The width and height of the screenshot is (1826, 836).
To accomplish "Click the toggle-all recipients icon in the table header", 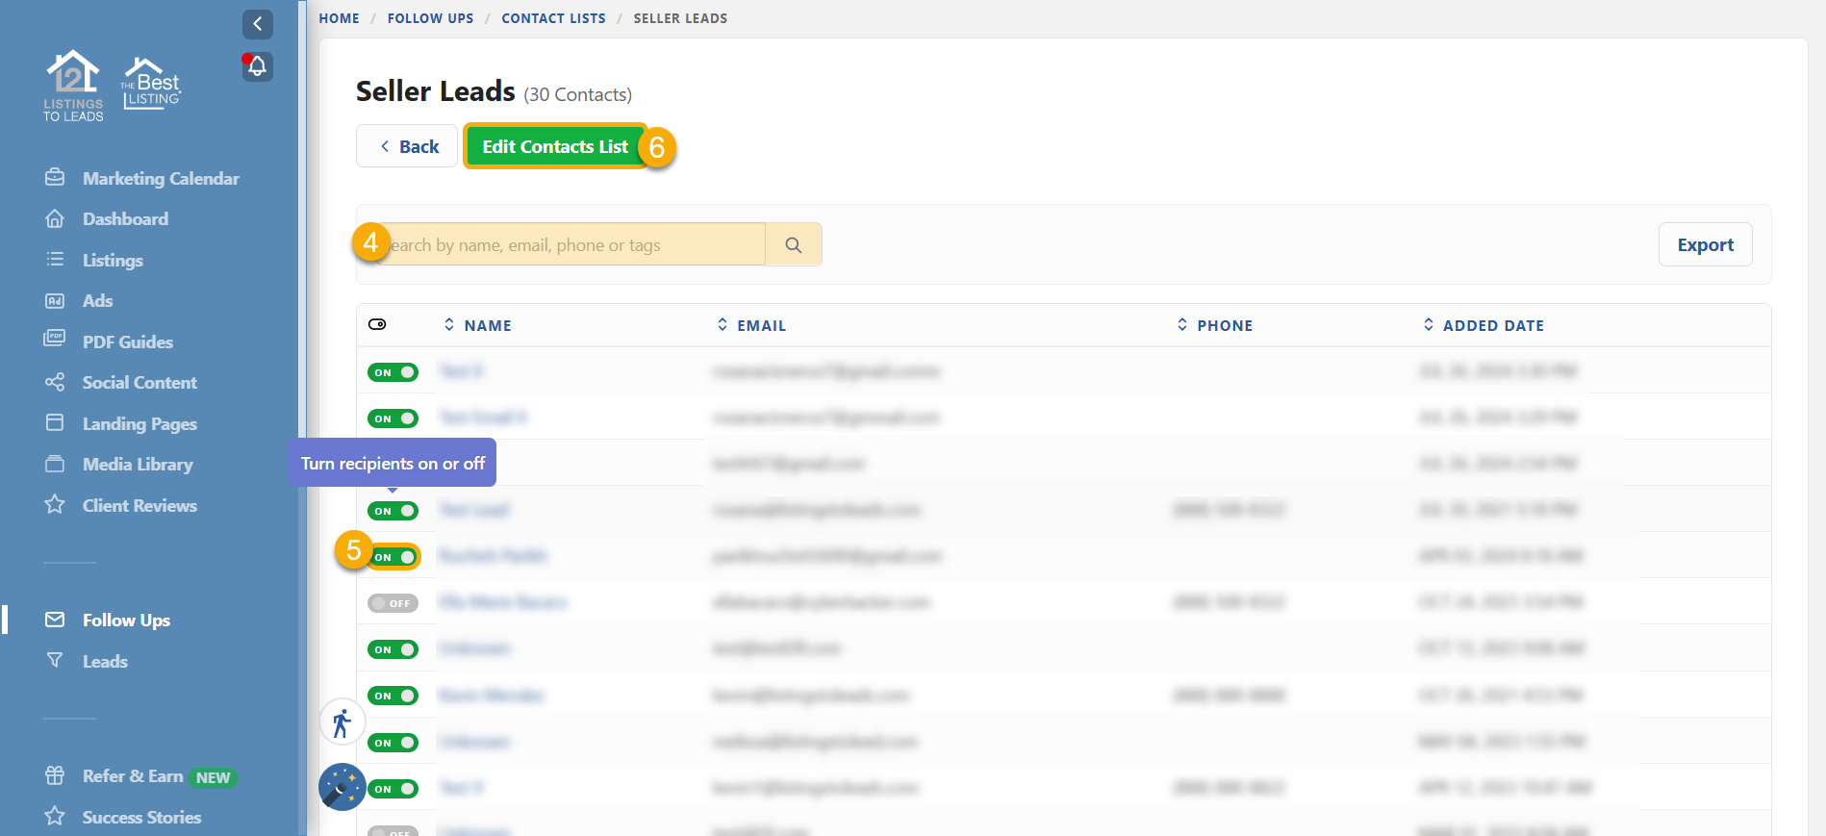I will (377, 324).
